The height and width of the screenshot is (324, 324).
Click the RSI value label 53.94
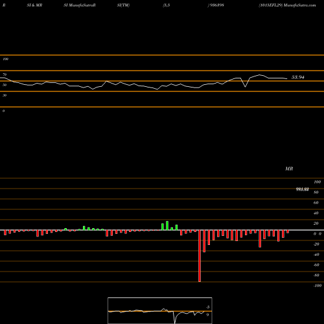pos(298,77)
